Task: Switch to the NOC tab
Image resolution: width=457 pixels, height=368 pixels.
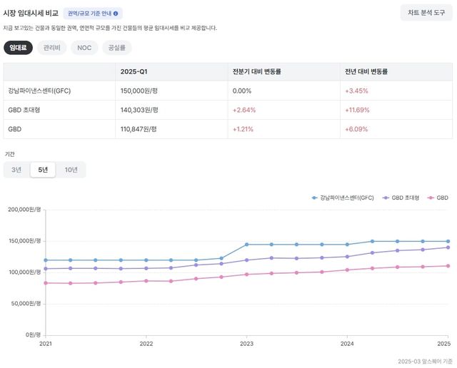Action: click(x=84, y=48)
